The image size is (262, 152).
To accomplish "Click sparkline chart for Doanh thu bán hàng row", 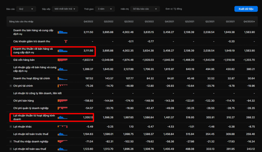I will pyautogui.click(x=62, y=32).
